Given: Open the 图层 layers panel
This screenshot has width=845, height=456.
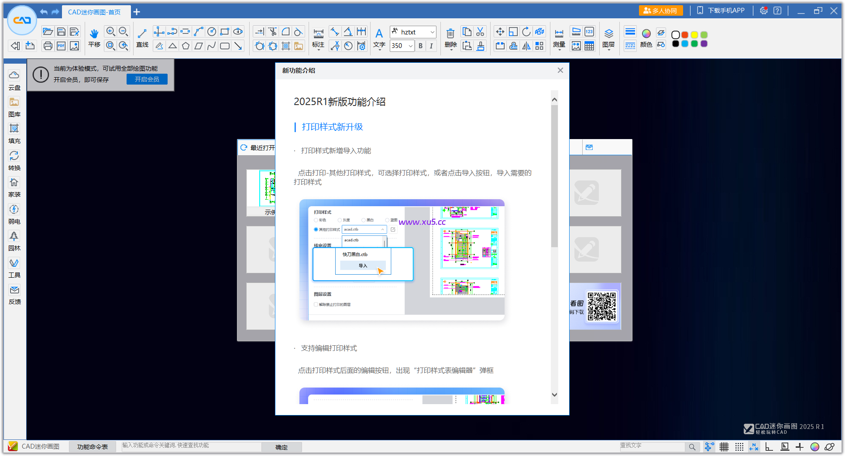Looking at the screenshot, I should pos(608,37).
